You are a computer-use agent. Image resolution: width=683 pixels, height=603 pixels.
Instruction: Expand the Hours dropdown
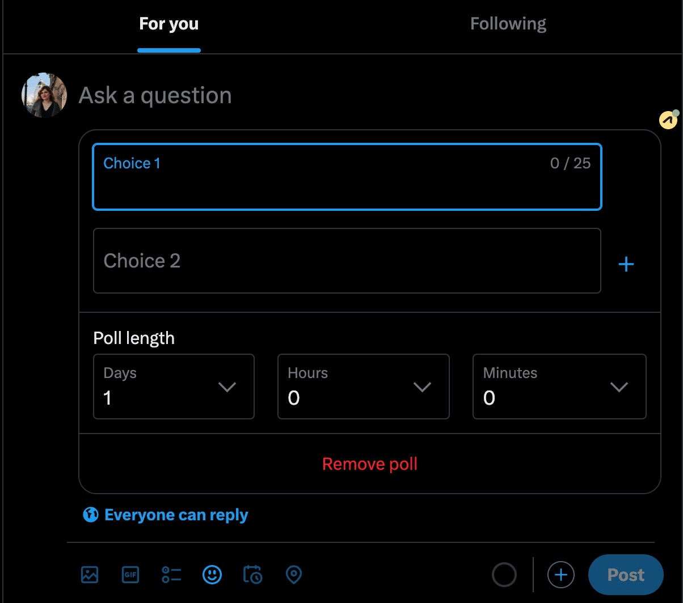(363, 387)
